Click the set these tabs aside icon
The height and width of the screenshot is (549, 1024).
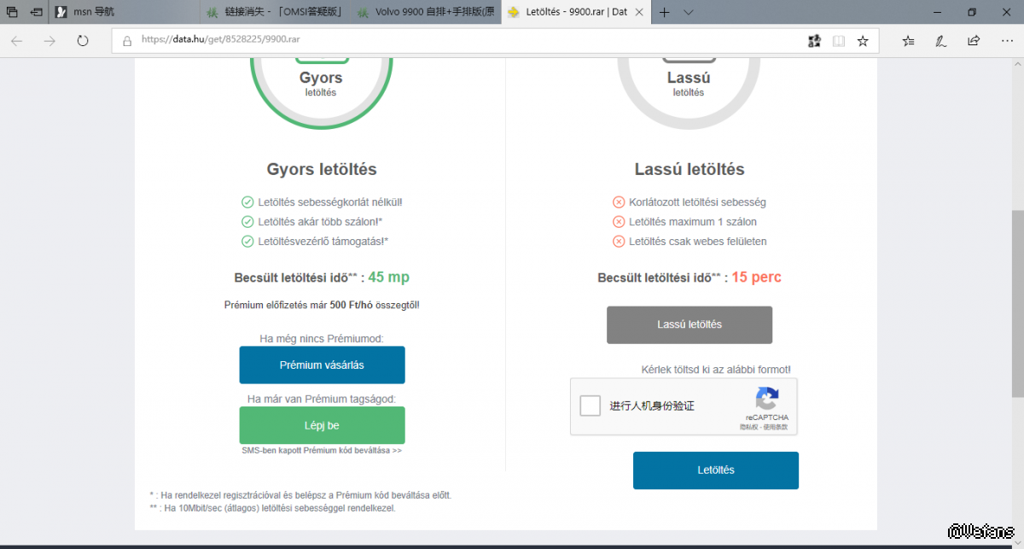tap(37, 12)
